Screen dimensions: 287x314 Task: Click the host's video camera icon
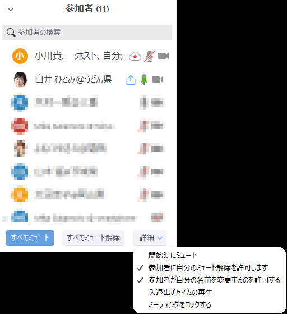tap(163, 56)
